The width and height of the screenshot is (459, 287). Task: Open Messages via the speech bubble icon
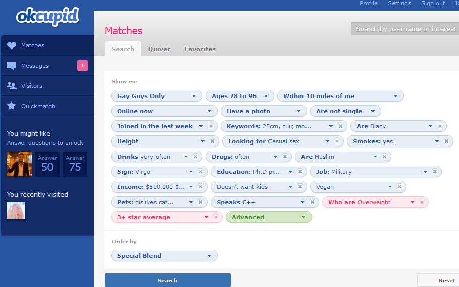click(12, 66)
